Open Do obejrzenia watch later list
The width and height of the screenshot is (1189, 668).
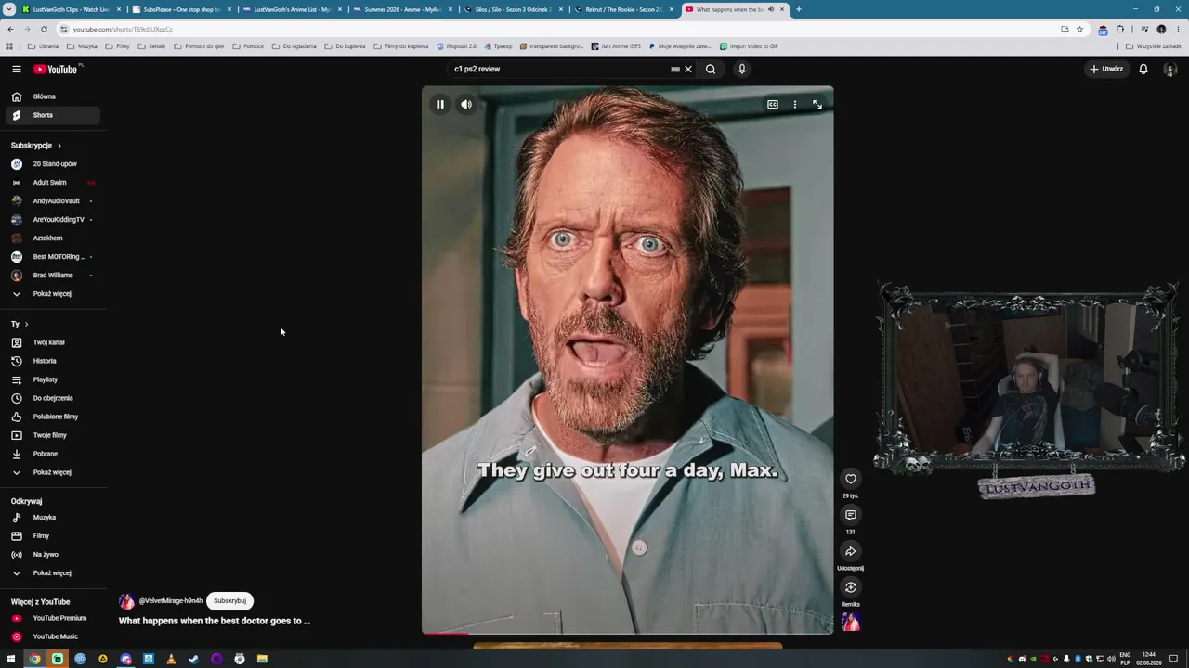[x=52, y=398]
